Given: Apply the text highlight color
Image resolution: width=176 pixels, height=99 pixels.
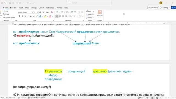Looking at the screenshot, I should tap(45, 16).
